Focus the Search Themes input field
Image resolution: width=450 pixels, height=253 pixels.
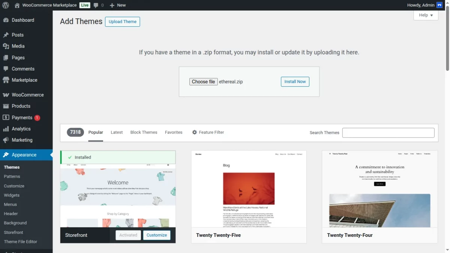click(388, 133)
